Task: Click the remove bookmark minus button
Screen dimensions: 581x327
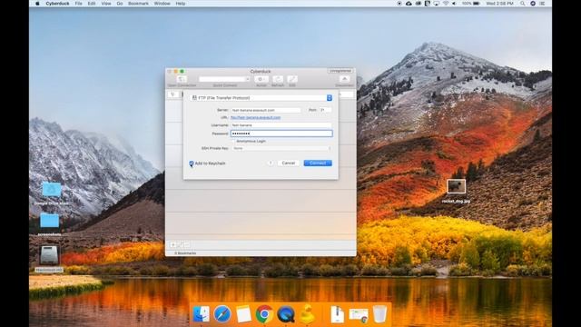Action: (187, 244)
